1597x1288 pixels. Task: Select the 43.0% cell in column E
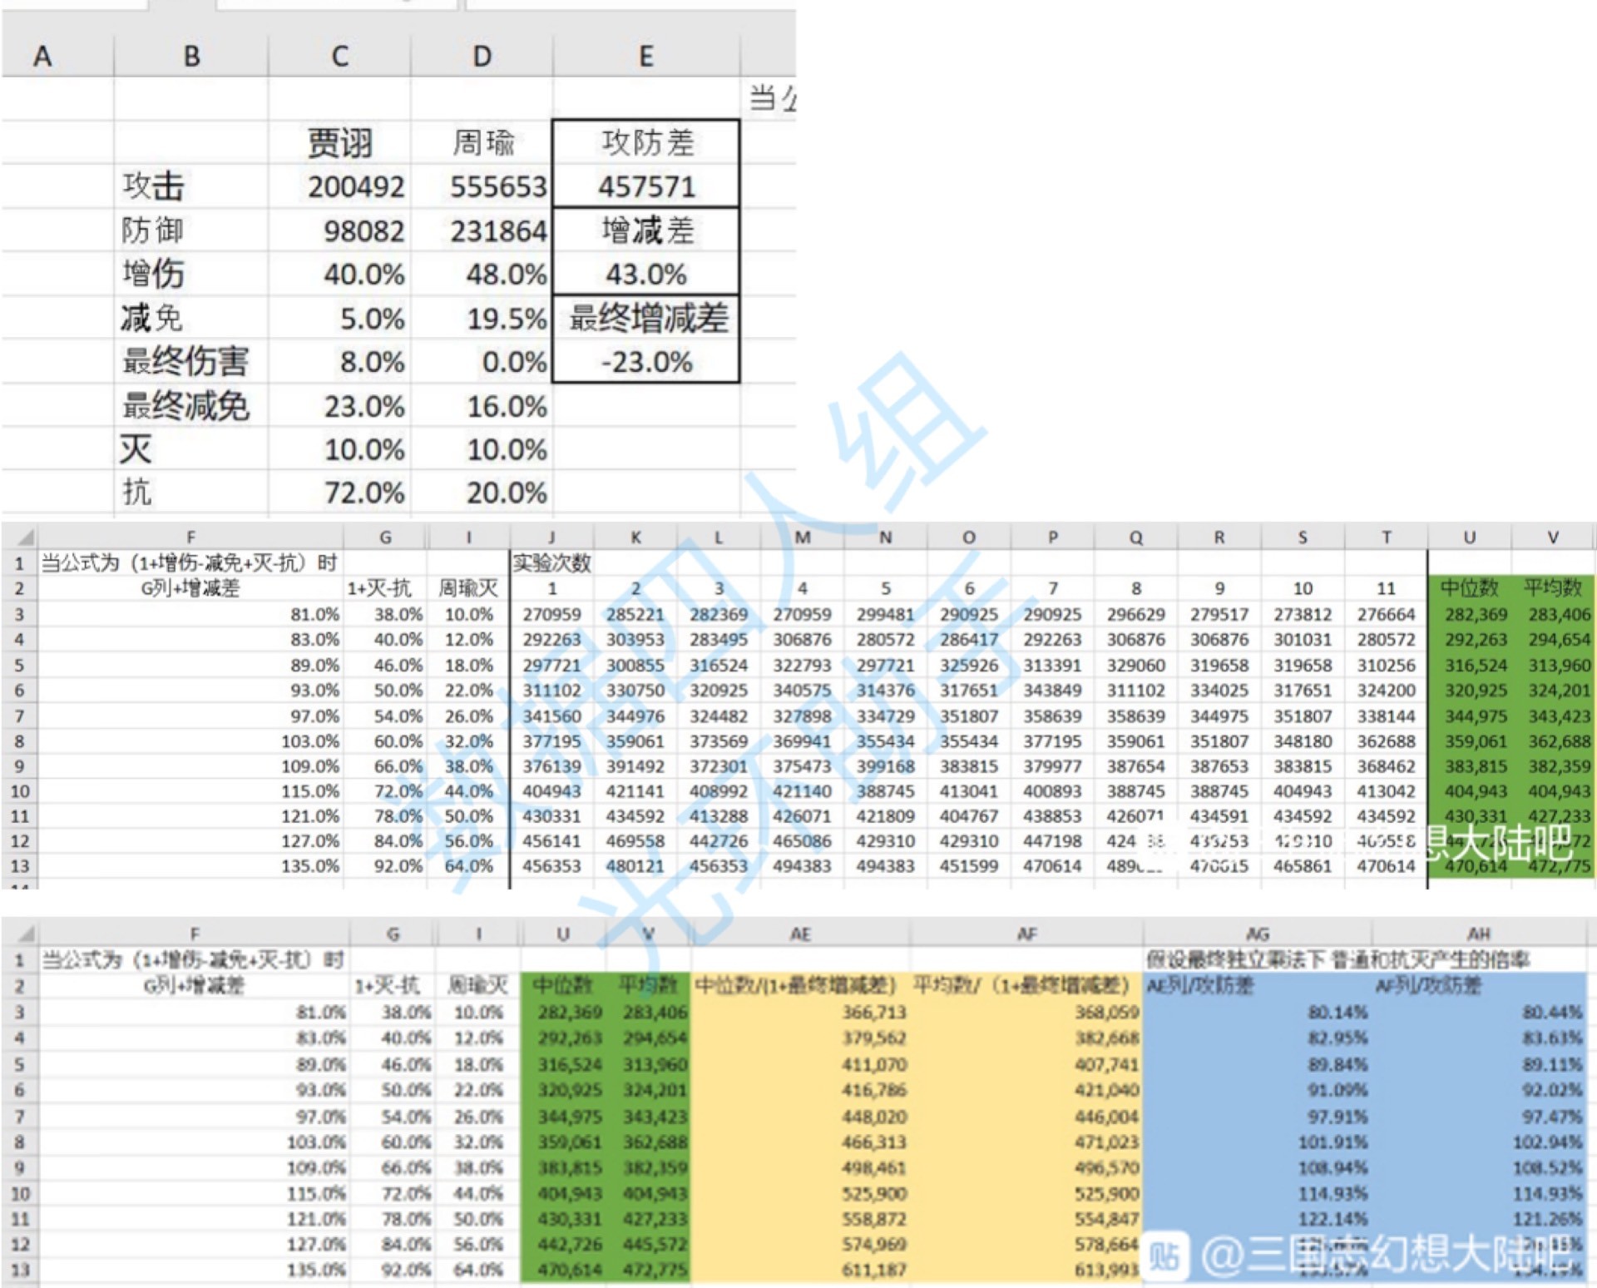(x=645, y=275)
